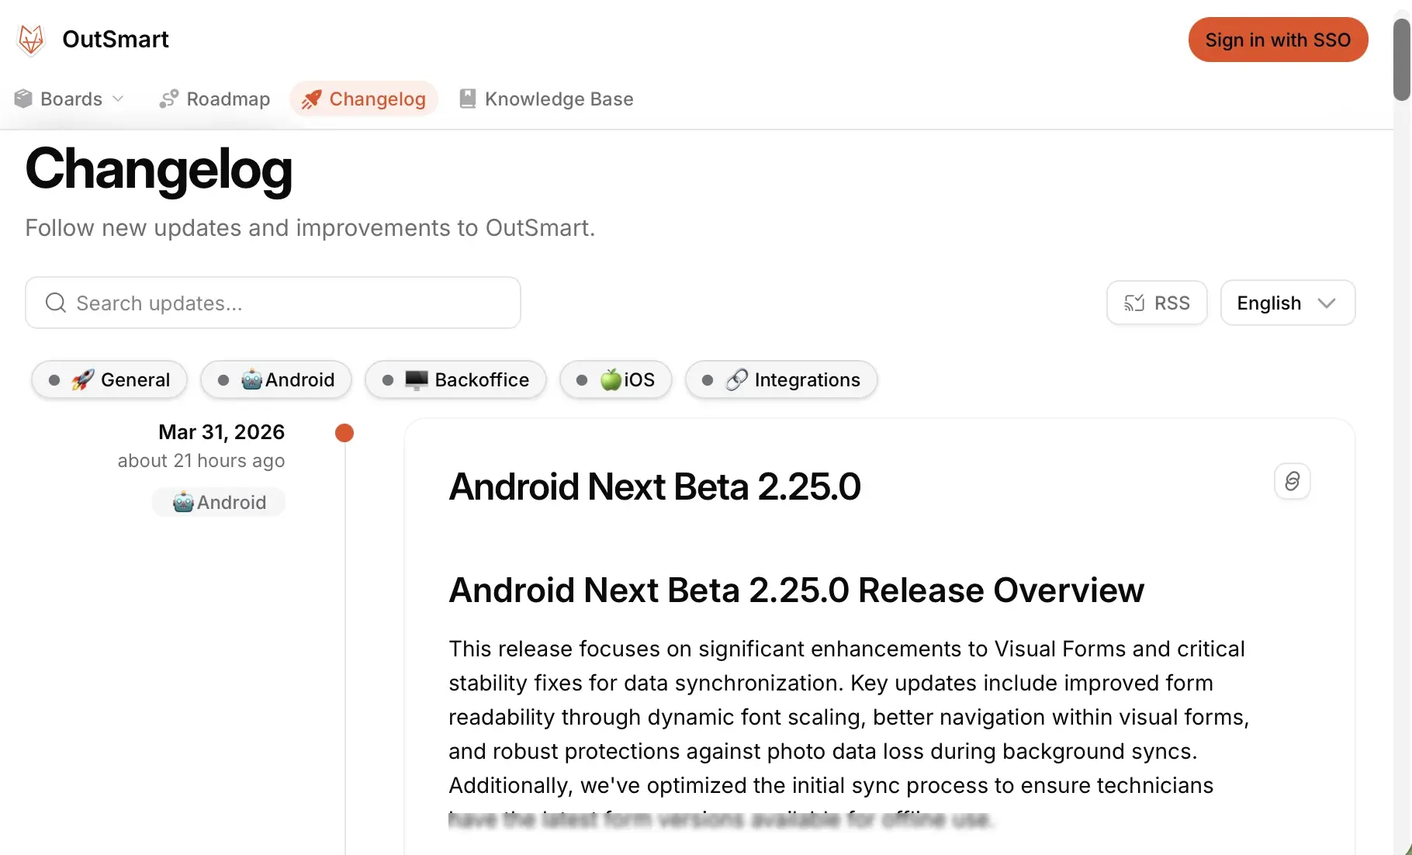This screenshot has width=1412, height=855.
Task: Open the Boards dropdown menu
Action: (70, 99)
